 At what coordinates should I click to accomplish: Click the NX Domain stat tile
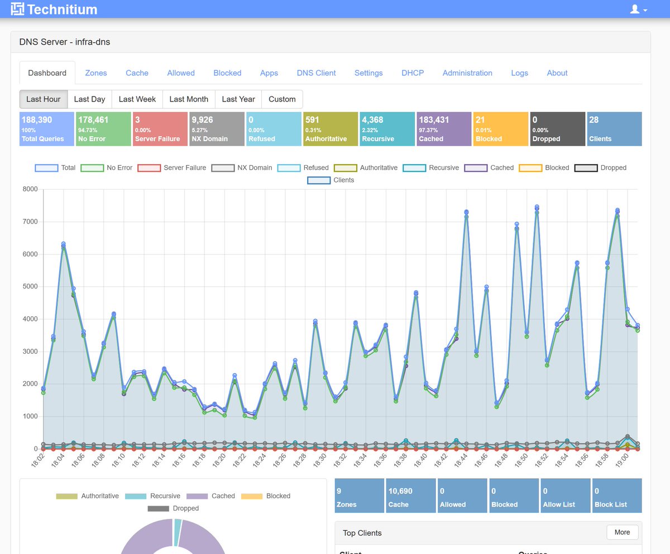click(x=217, y=129)
